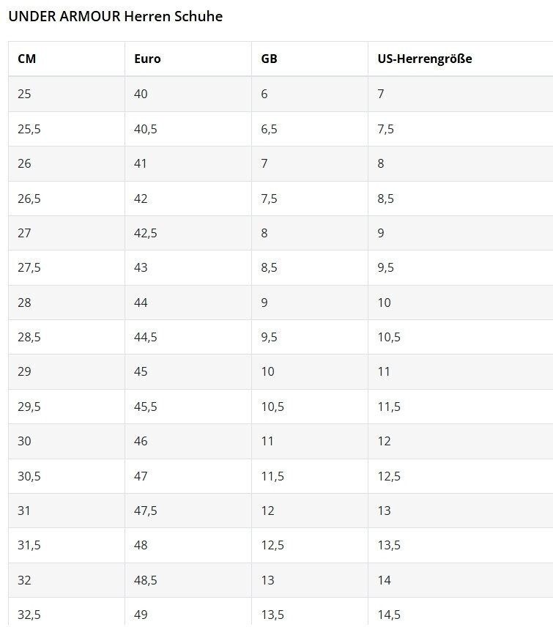
Task: Select the Euro 46 cell
Action: (141, 441)
